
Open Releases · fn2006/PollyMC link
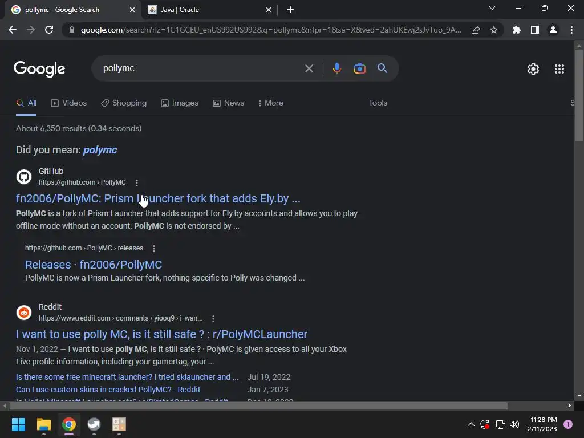(94, 265)
